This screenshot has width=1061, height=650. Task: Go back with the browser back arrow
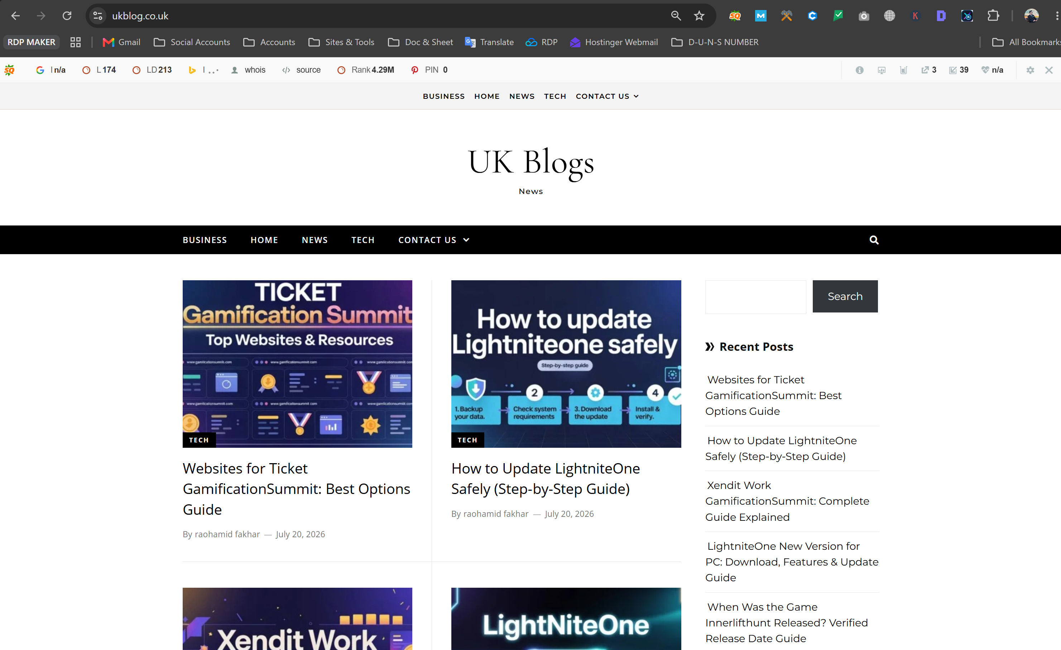click(15, 16)
